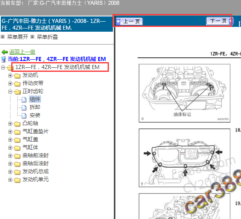Click the 曲轴后油封 tree label
This screenshot has height=219, width=241.
(35, 163)
